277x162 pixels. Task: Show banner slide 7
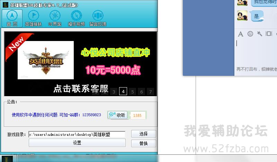pyautogui.click(x=151, y=92)
